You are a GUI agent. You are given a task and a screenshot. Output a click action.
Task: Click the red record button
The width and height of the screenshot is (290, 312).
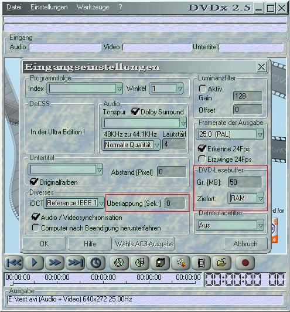245,263
